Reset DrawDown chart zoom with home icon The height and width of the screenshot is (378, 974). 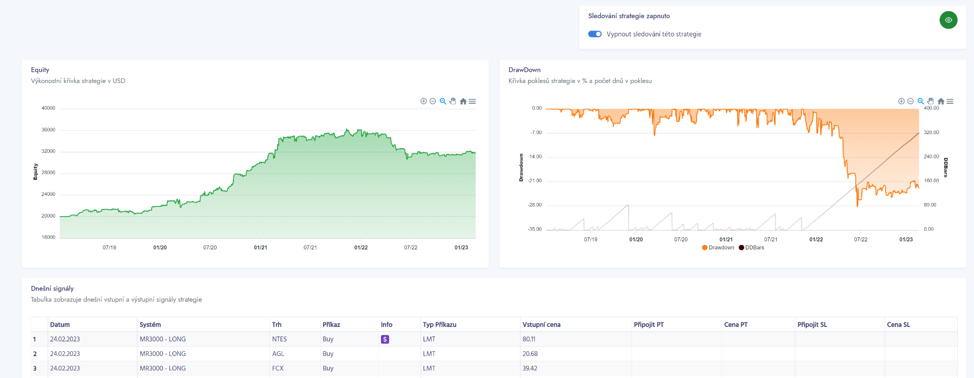941,101
